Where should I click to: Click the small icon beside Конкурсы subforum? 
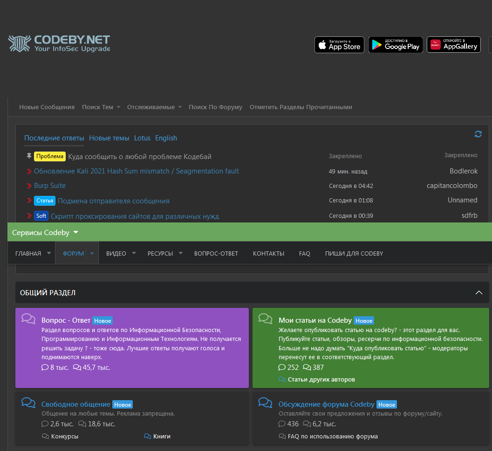coord(45,436)
